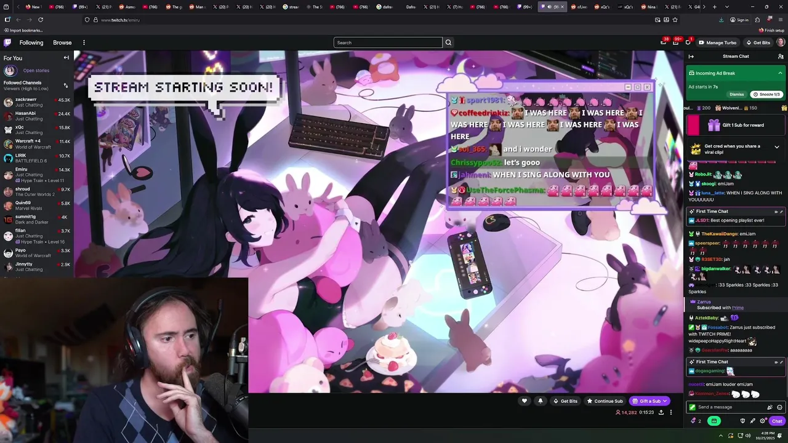Click the Continue Sub button
Screen dimensions: 788x443
[605, 401]
